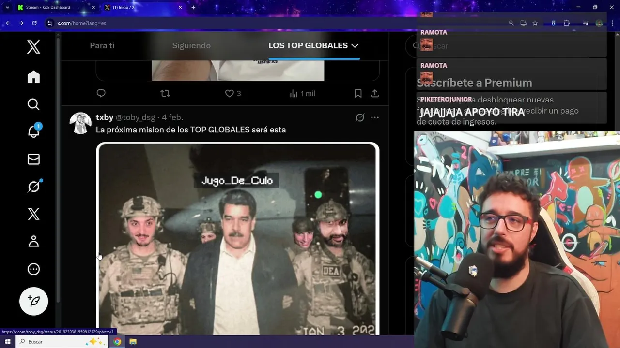This screenshot has width=620, height=348.
Task: Close the Inicio / X tab
Action: point(180,7)
